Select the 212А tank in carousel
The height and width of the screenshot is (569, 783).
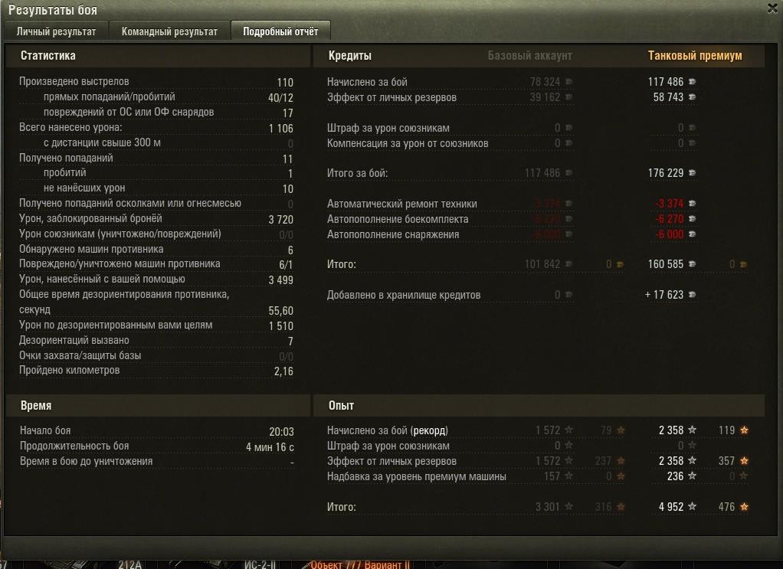tap(129, 564)
